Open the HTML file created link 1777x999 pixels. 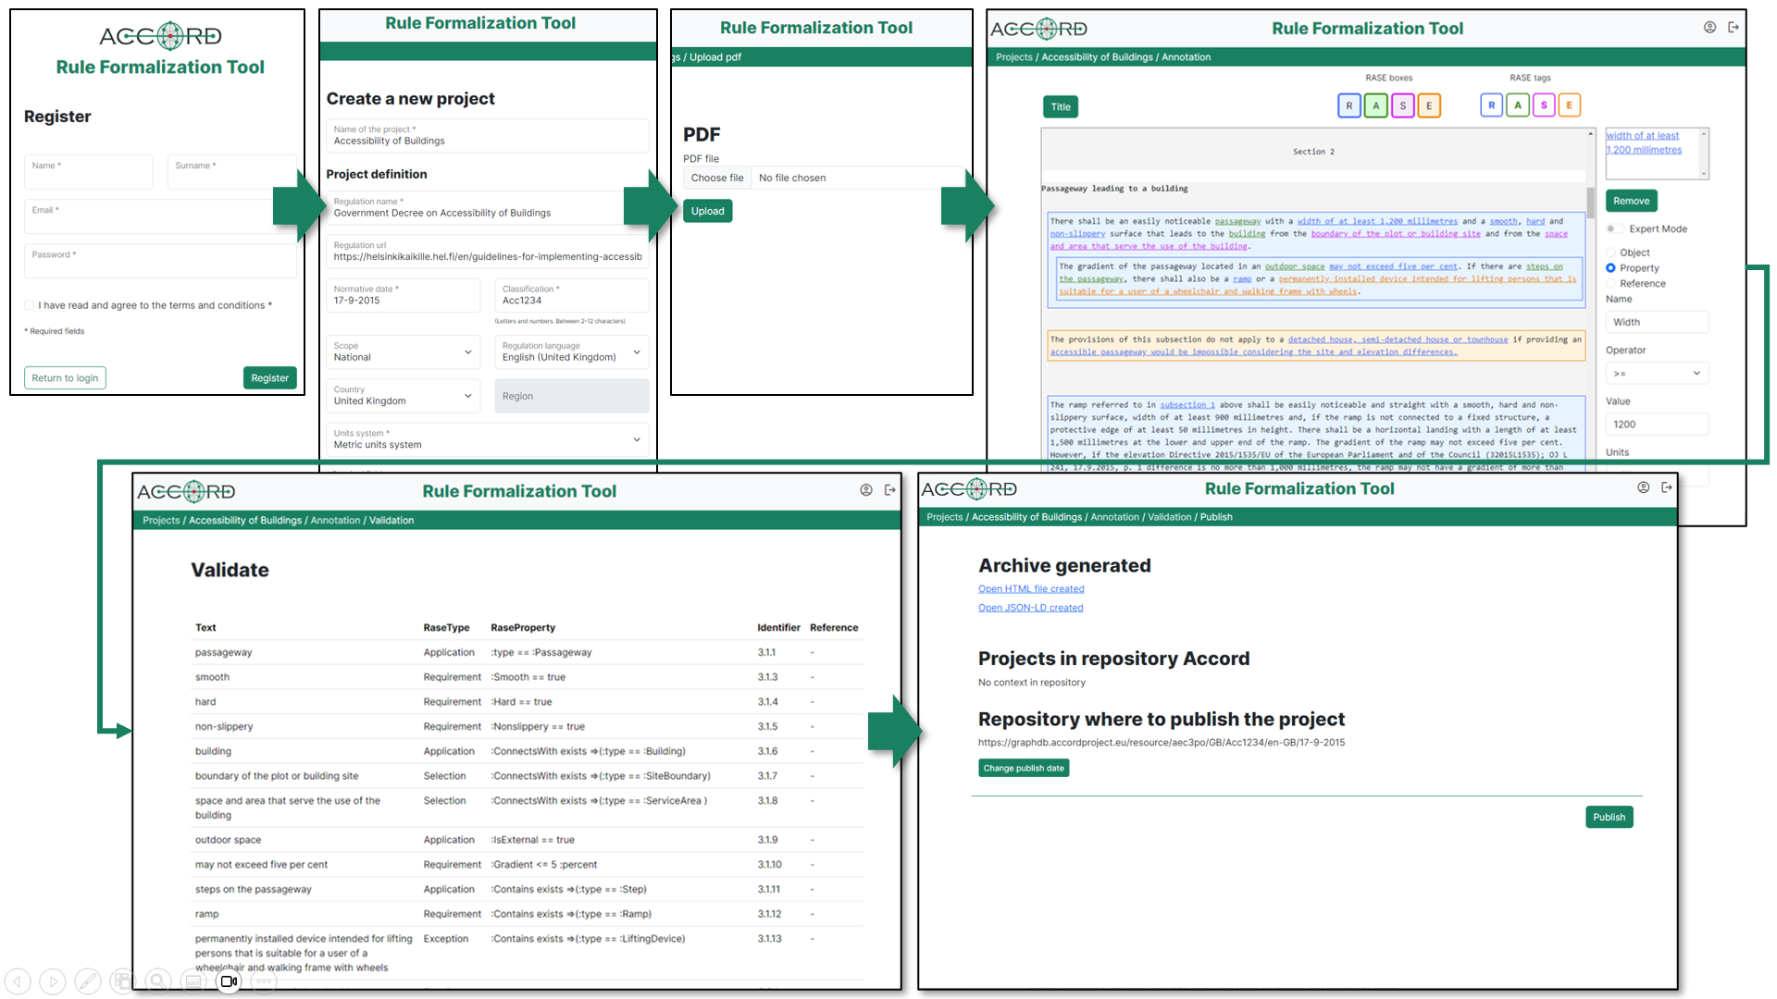1031,589
